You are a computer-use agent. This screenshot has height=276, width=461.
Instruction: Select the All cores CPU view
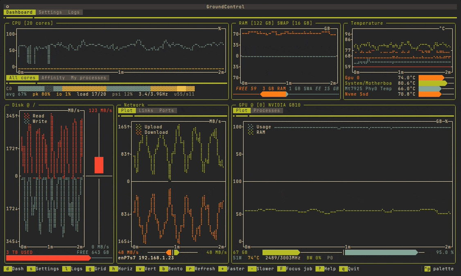pos(23,78)
